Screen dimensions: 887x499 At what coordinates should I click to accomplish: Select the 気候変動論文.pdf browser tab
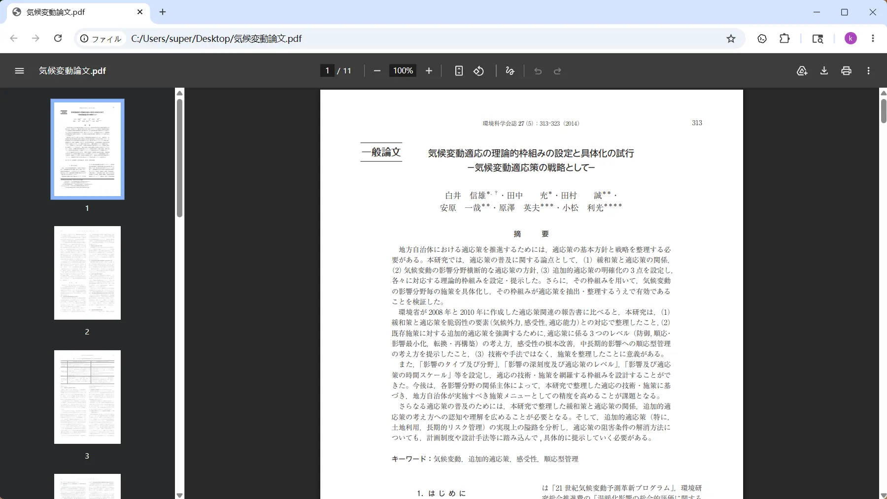[79, 12]
